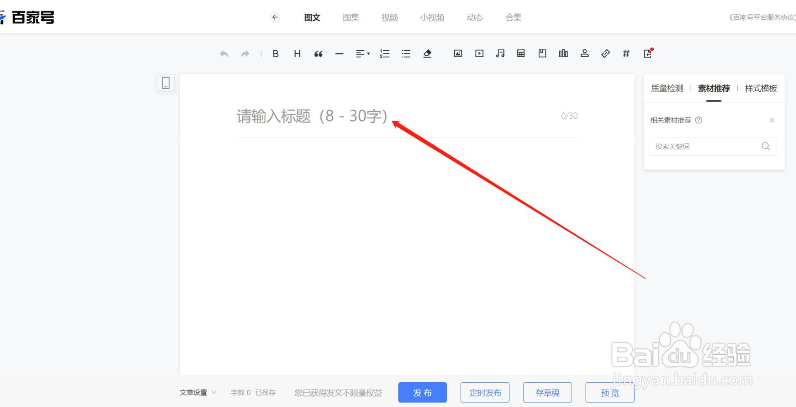Insert an image
Viewport: 796px width, 407px height.
click(458, 54)
